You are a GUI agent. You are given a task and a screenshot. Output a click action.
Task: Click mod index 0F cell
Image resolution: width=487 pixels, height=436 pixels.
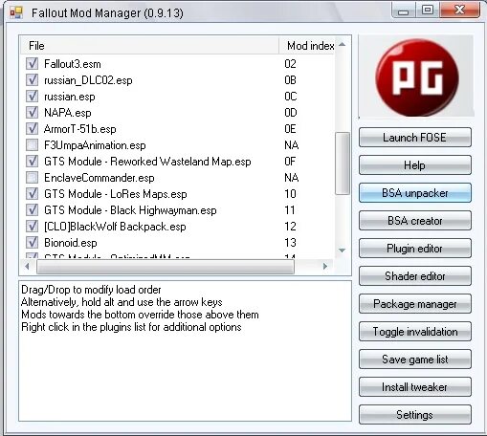tap(290, 162)
